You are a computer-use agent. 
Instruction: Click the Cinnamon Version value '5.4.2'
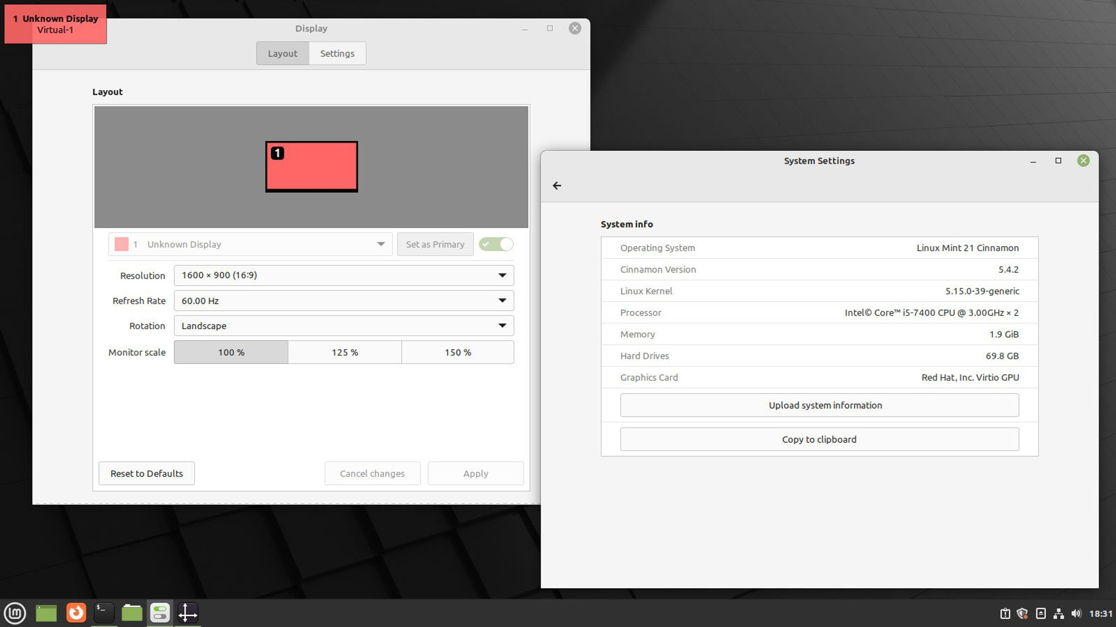pyautogui.click(x=1008, y=269)
